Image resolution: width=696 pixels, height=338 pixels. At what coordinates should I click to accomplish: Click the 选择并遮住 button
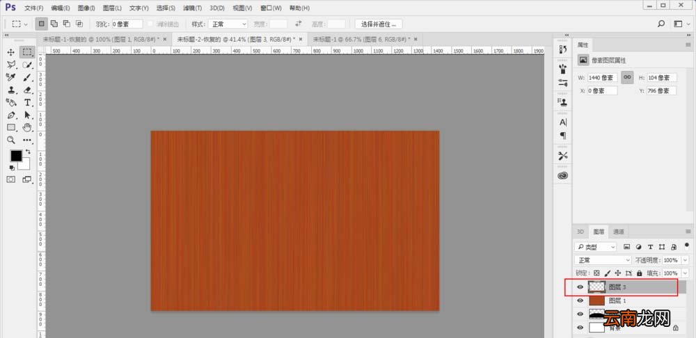point(379,24)
